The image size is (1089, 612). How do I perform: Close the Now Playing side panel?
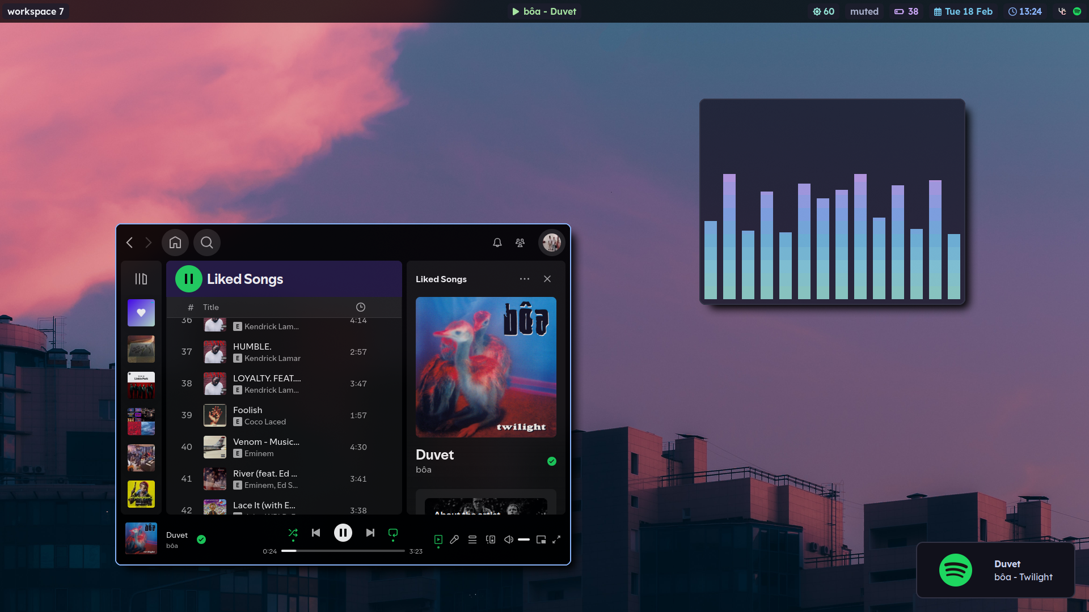(547, 279)
